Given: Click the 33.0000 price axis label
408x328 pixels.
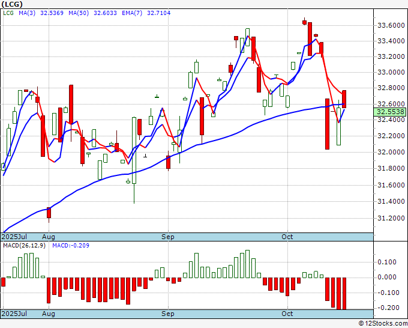Looking at the screenshot, I should point(391,72).
